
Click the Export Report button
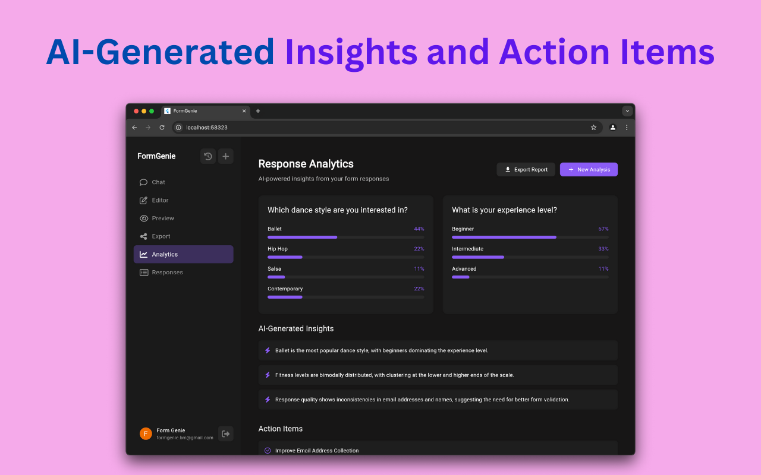[x=526, y=170]
